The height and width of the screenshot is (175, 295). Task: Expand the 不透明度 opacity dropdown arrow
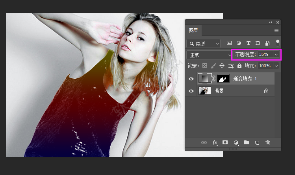tap(276, 54)
